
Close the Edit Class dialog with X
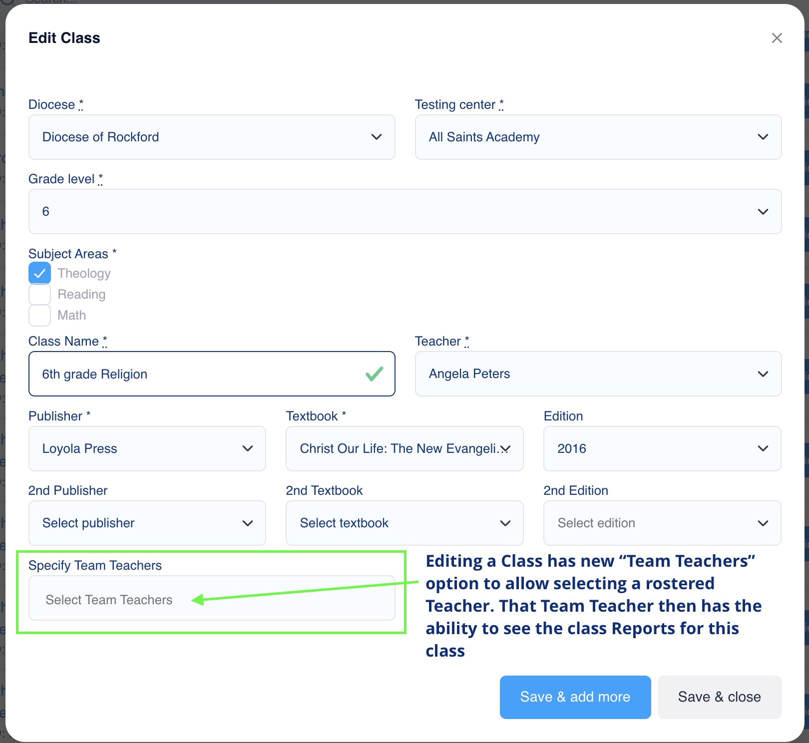[777, 38]
